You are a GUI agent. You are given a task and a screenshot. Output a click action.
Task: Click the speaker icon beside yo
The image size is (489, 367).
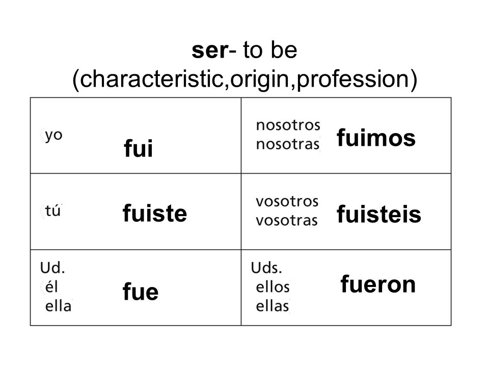coord(43,135)
